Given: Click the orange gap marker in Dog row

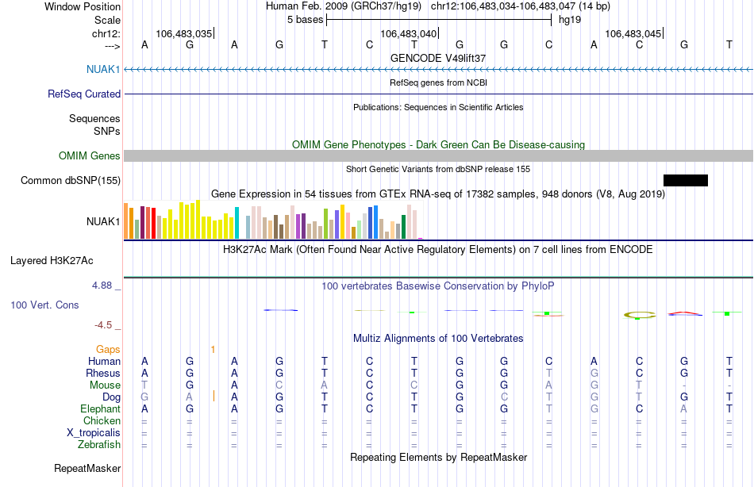Looking at the screenshot, I should 214,396.
